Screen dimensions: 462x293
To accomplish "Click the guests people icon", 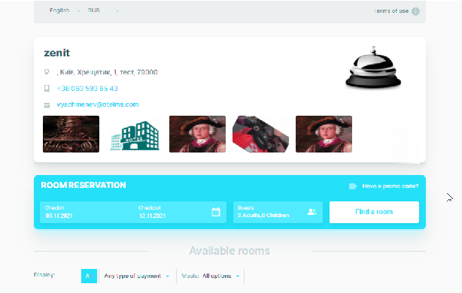I will pos(312,212).
